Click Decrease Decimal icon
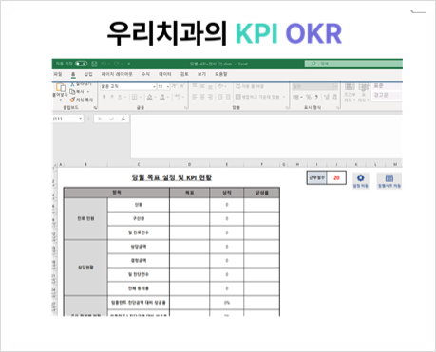The width and height of the screenshot is (436, 352). click(x=334, y=97)
